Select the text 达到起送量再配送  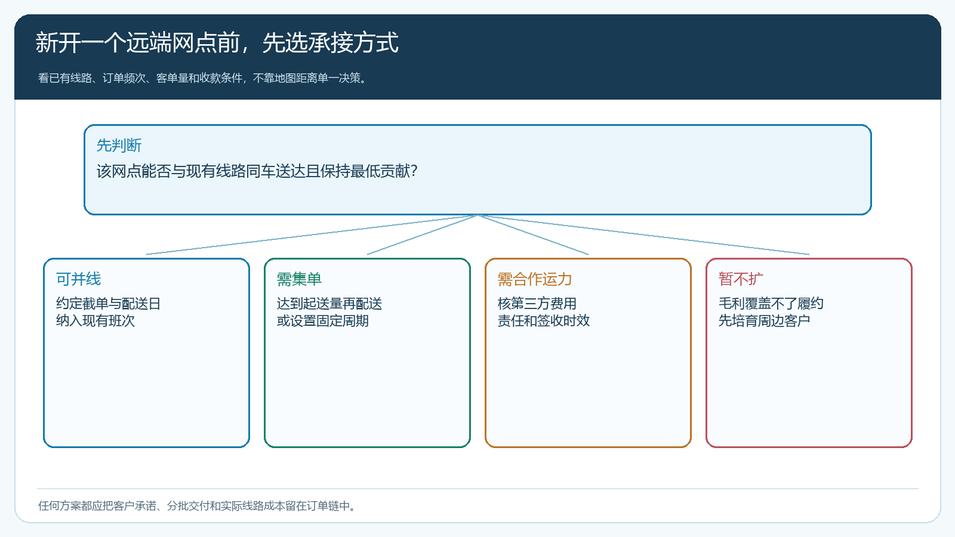pyautogui.click(x=329, y=304)
